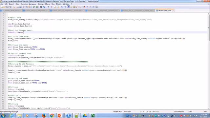Open the View menu

(x=17, y=4)
